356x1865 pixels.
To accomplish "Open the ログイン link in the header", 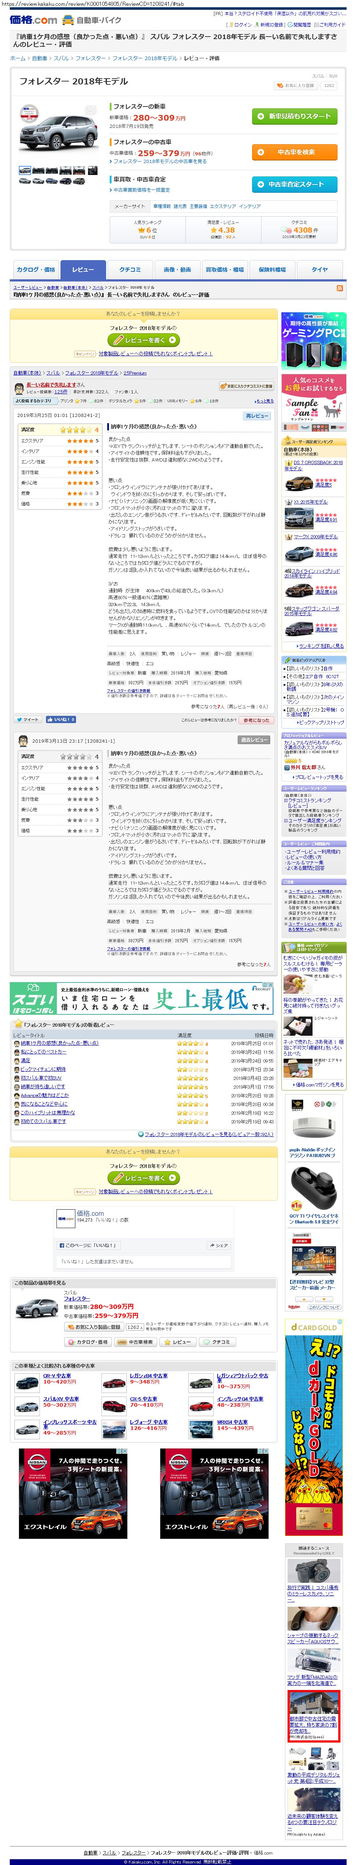I will (242, 25).
